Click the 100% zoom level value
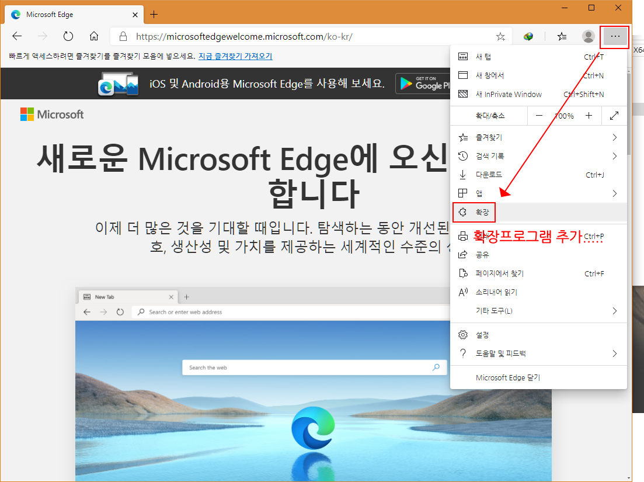The width and height of the screenshot is (644, 482). click(x=565, y=116)
